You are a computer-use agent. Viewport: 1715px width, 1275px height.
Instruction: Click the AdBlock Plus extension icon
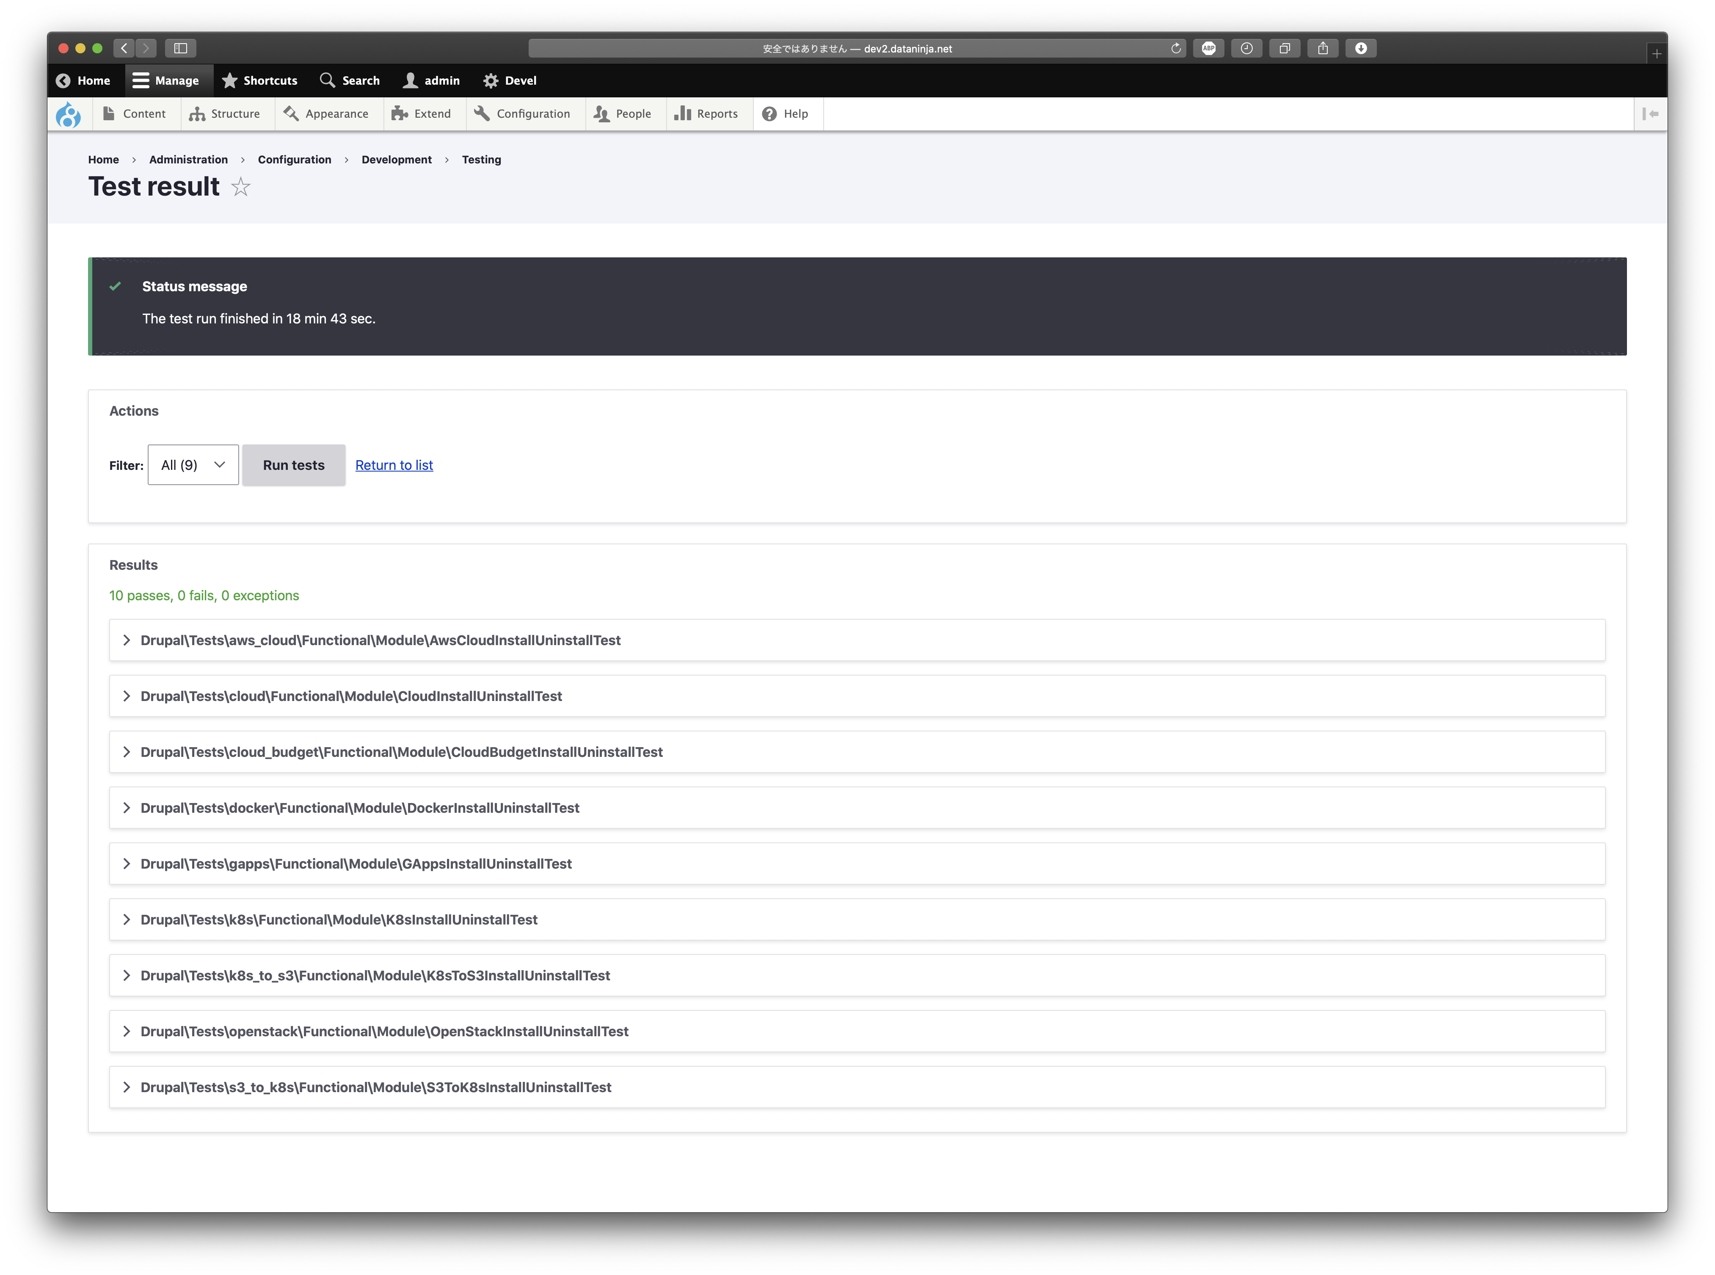1208,49
